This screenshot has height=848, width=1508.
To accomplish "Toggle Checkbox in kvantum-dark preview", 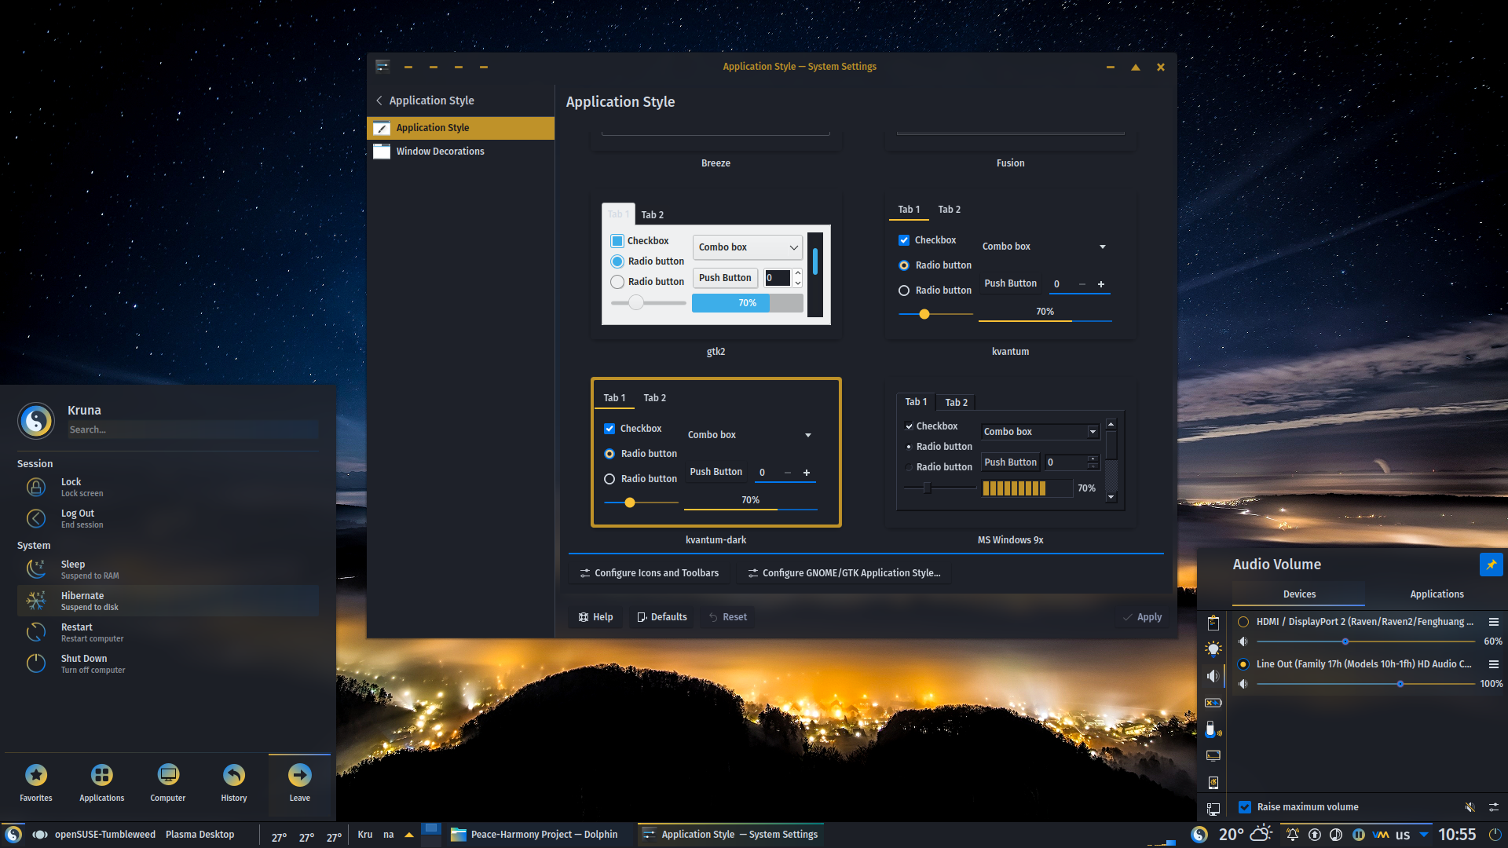I will [x=609, y=429].
